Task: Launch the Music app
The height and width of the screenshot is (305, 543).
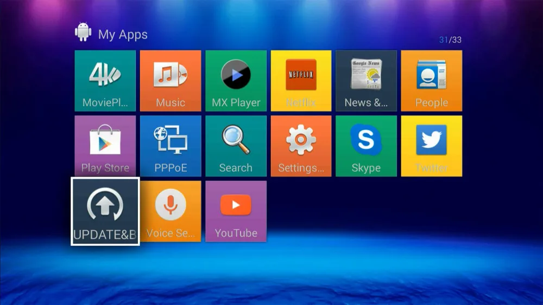Action: (x=171, y=81)
